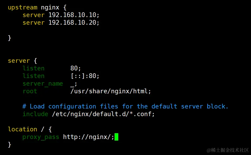The height and width of the screenshot is (155, 251).
Task: Click the blue '# Load configuration files' comment
Action: [125, 106]
